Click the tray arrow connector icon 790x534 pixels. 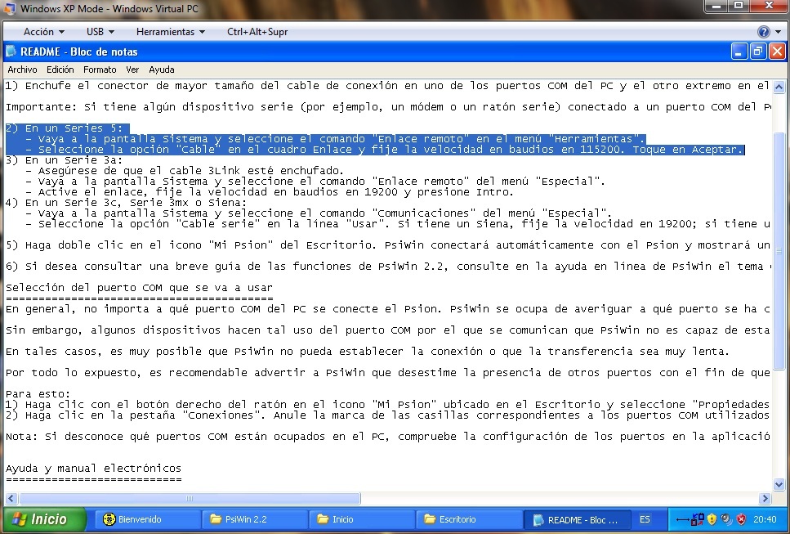tap(683, 519)
